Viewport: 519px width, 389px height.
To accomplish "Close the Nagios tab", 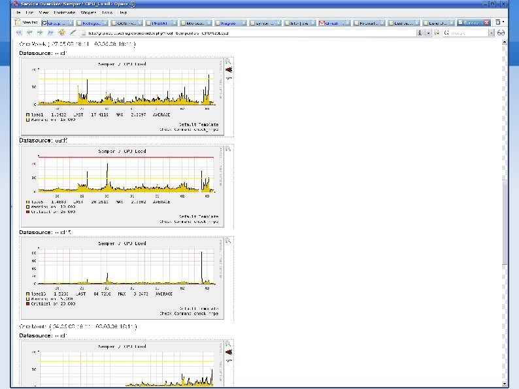I will (244, 23).
